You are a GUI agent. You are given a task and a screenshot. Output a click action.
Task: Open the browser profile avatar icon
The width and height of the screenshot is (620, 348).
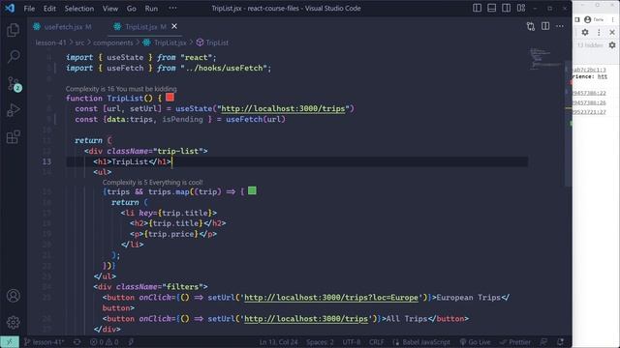click(x=588, y=19)
